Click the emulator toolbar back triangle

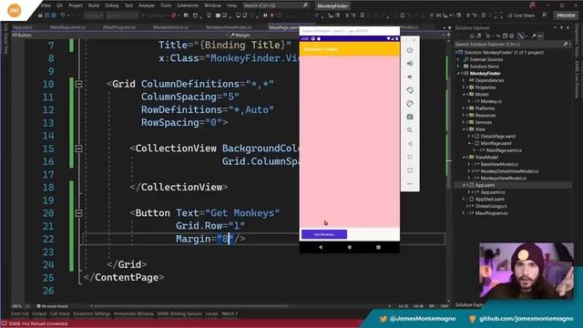410,144
